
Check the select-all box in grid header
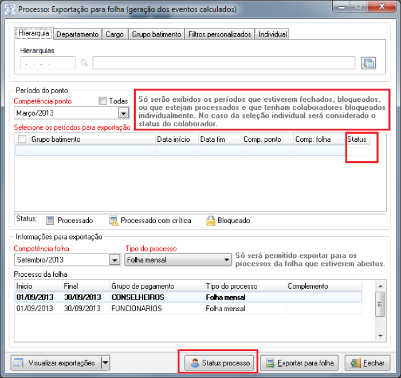click(22, 139)
